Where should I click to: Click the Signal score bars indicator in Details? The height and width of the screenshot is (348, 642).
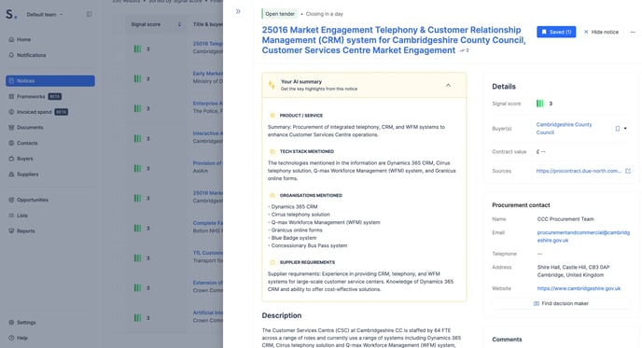click(x=540, y=104)
